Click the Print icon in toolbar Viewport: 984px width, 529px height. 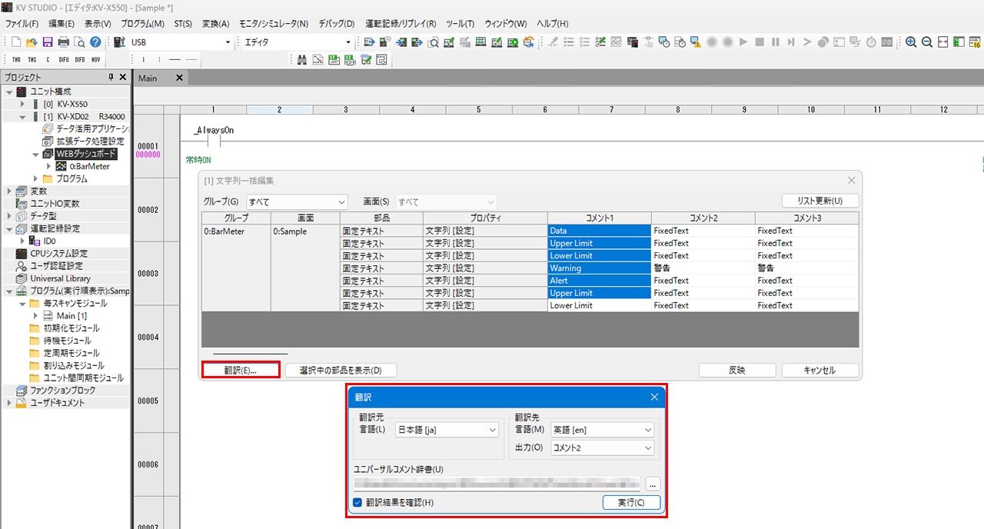(64, 42)
